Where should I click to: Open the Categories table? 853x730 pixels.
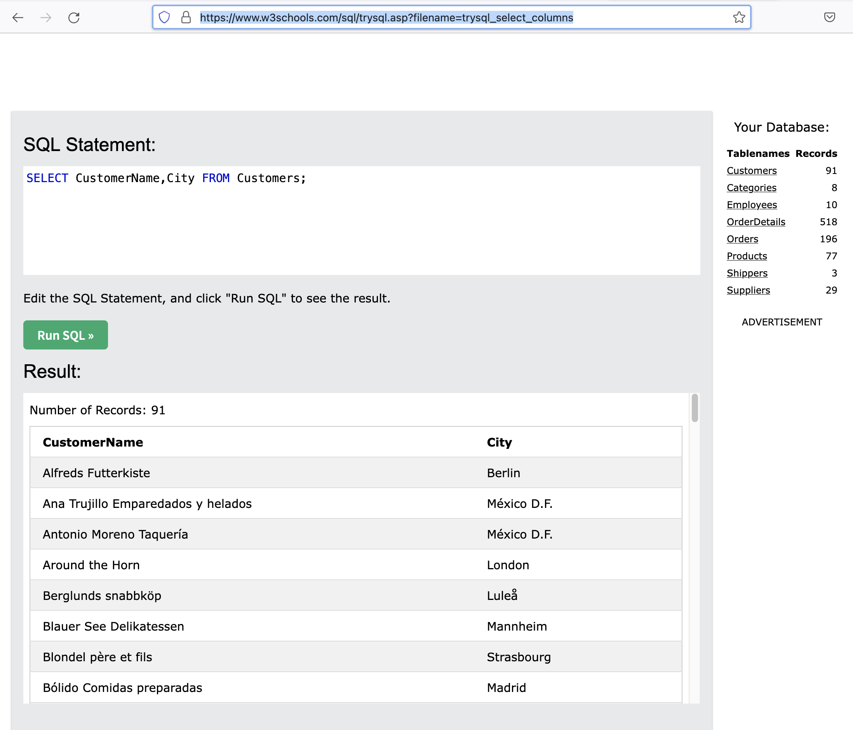[751, 188]
